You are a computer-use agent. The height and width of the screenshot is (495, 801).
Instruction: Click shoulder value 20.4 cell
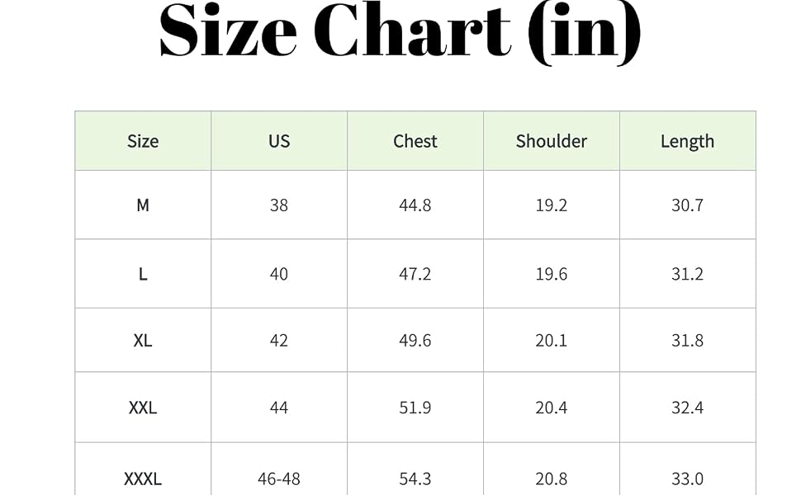point(551,408)
